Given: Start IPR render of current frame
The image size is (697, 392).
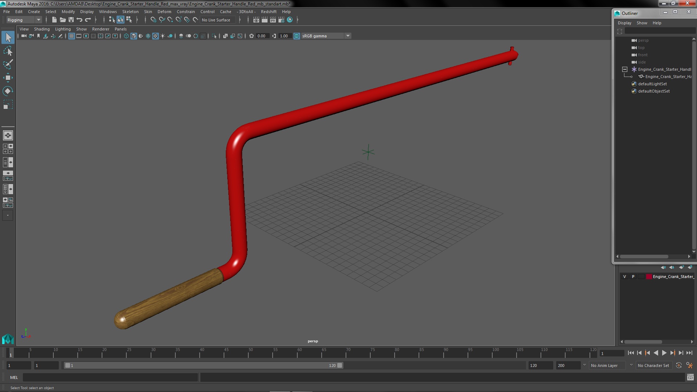Looking at the screenshot, I should tap(273, 20).
